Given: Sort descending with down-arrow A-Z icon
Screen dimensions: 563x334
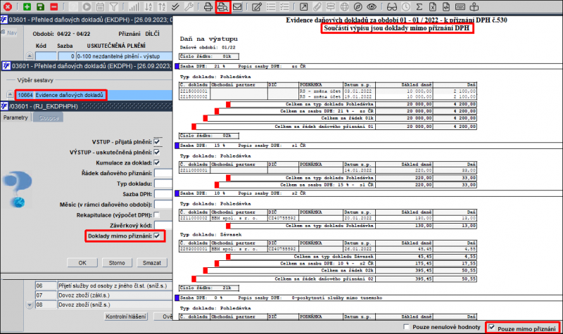Looking at the screenshot, I should coord(148,6).
